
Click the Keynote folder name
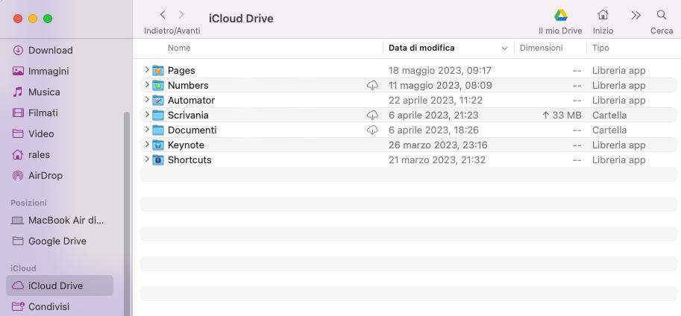[186, 145]
